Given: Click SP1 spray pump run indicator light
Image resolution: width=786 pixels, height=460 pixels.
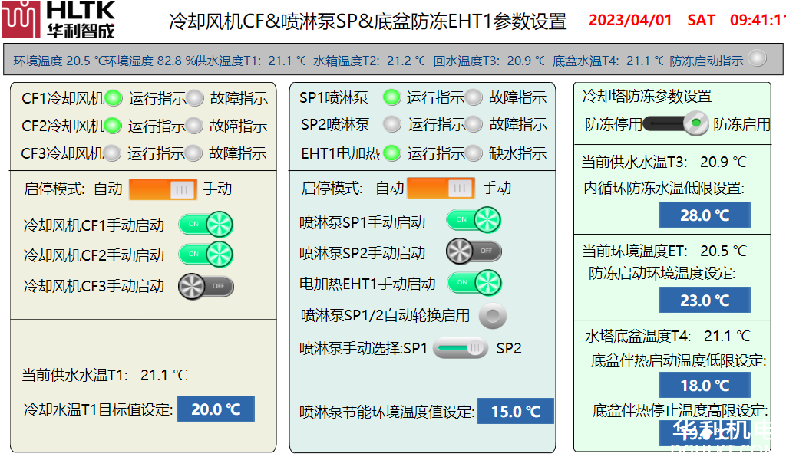Looking at the screenshot, I should click(392, 97).
